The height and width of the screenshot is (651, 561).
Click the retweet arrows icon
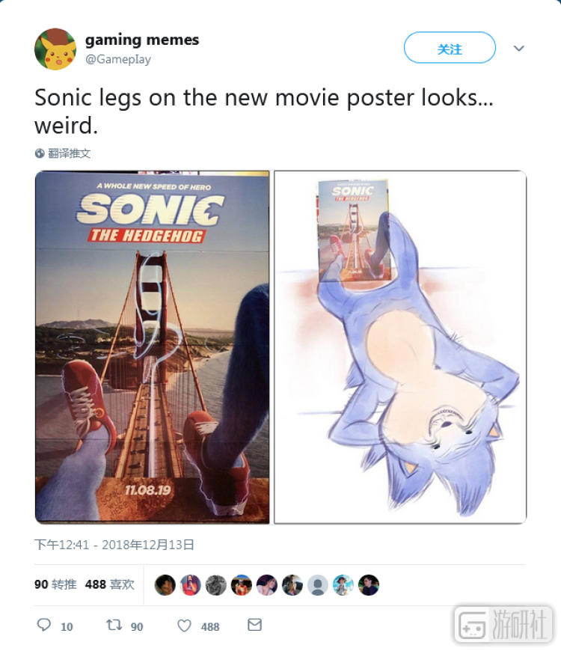[x=114, y=625]
